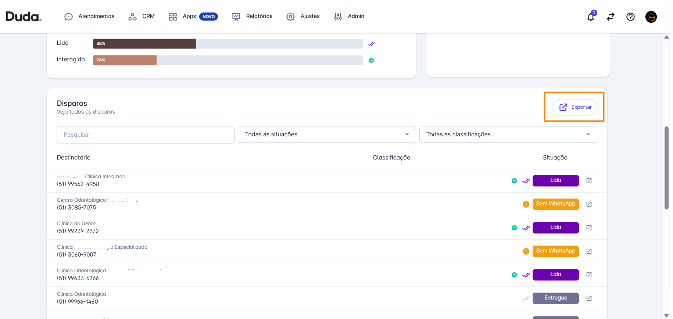The image size is (673, 319).
Task: Open the Relatórios menu item
Action: tap(253, 17)
